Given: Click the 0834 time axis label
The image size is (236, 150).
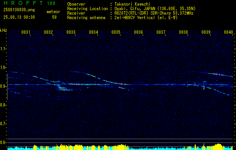Looking at the screenshot, I should tap(93, 32).
